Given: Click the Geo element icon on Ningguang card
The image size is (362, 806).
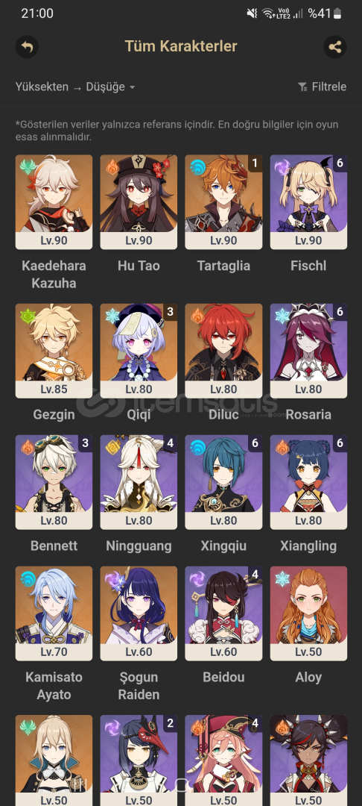Looking at the screenshot, I should 112,447.
